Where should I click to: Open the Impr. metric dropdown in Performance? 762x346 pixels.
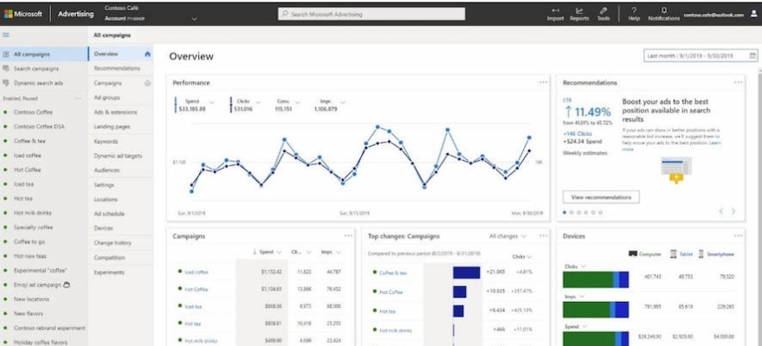343,102
